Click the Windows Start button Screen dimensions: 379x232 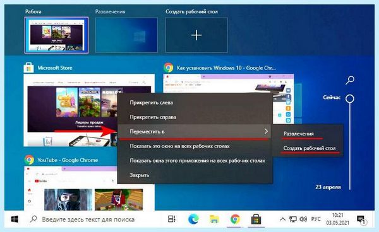[x=15, y=219]
